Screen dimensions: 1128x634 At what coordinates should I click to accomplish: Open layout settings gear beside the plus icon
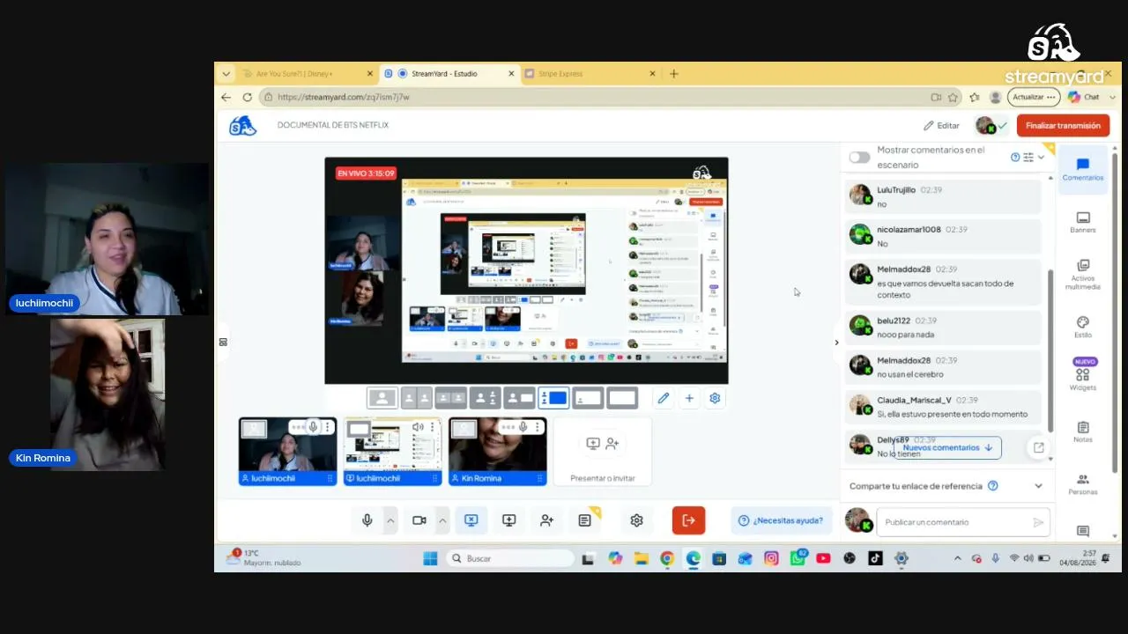click(715, 398)
